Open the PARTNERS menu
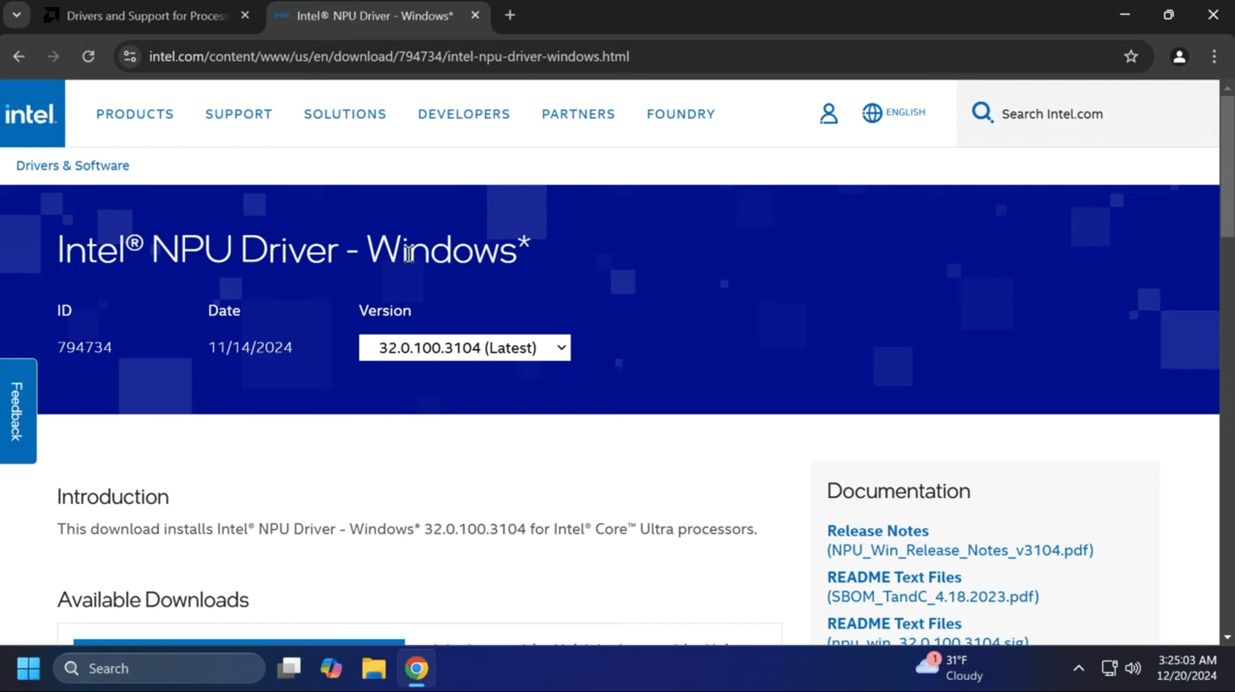 (578, 114)
